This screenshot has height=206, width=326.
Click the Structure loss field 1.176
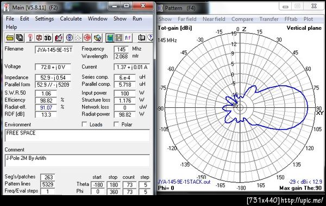click(125, 100)
